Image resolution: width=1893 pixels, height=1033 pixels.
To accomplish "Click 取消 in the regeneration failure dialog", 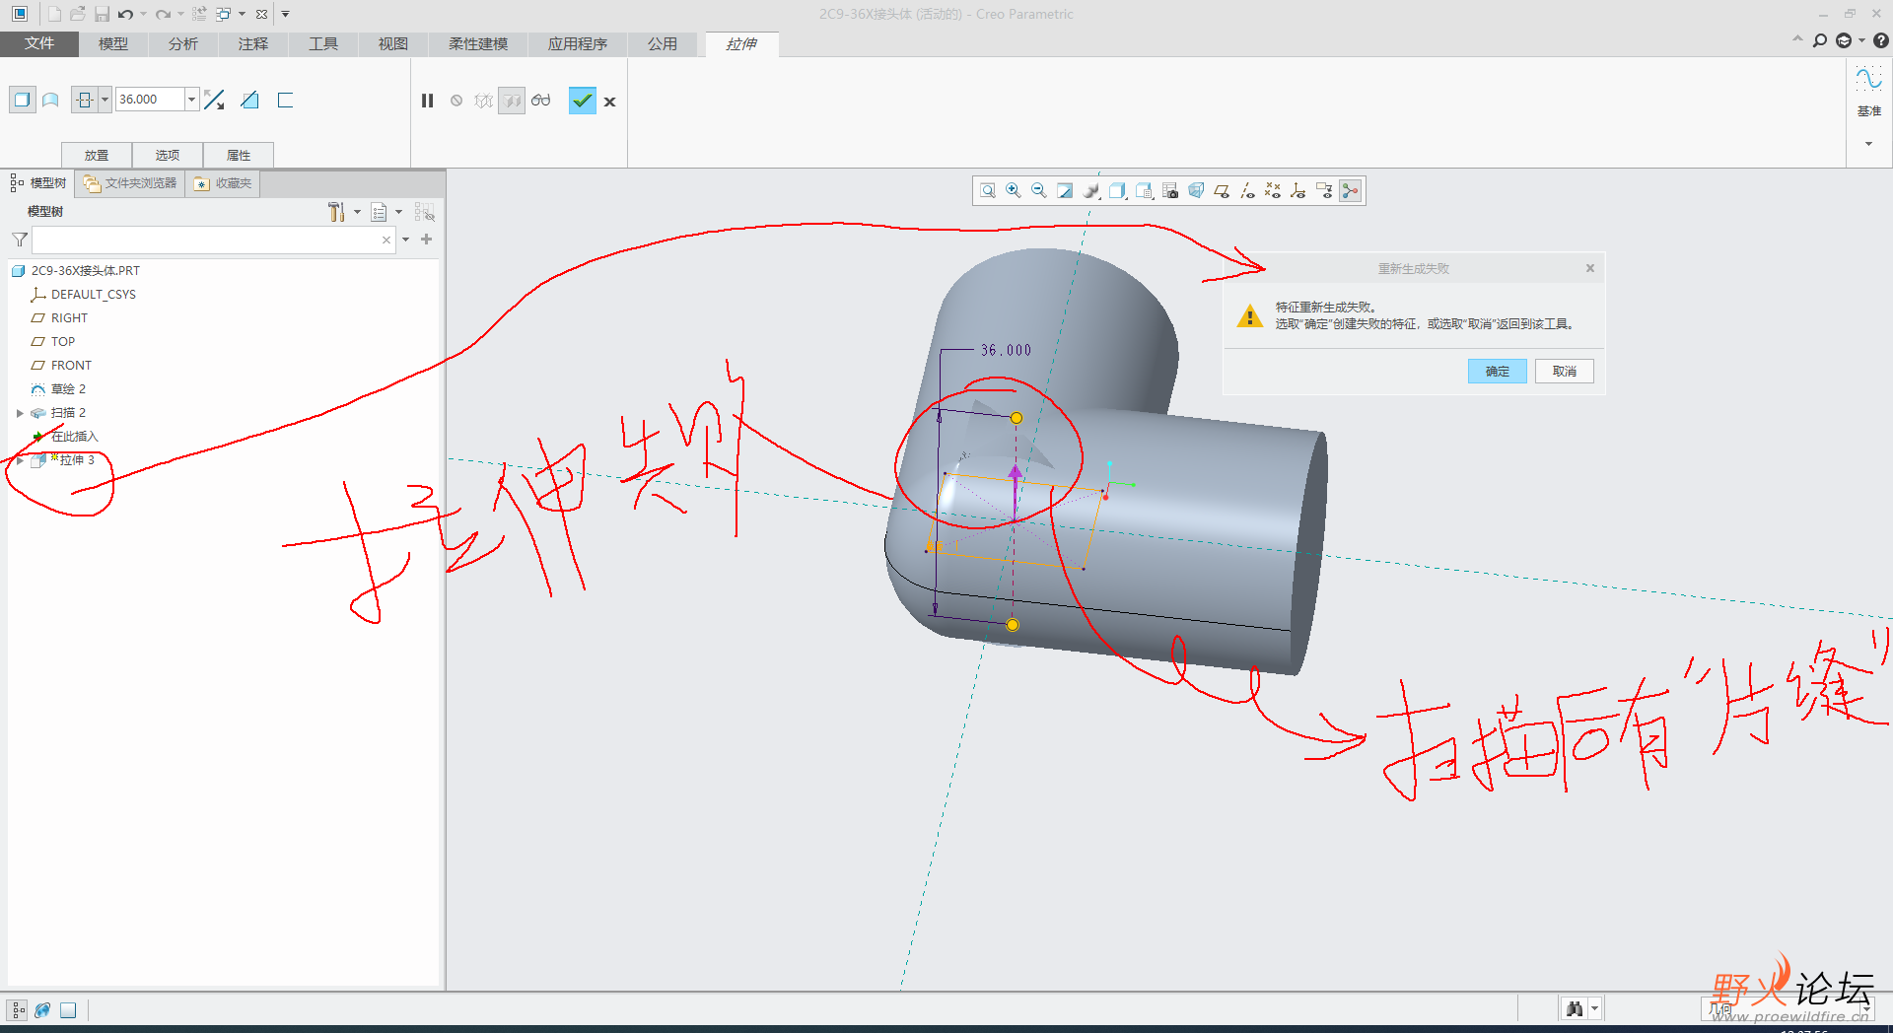I will pyautogui.click(x=1564, y=371).
